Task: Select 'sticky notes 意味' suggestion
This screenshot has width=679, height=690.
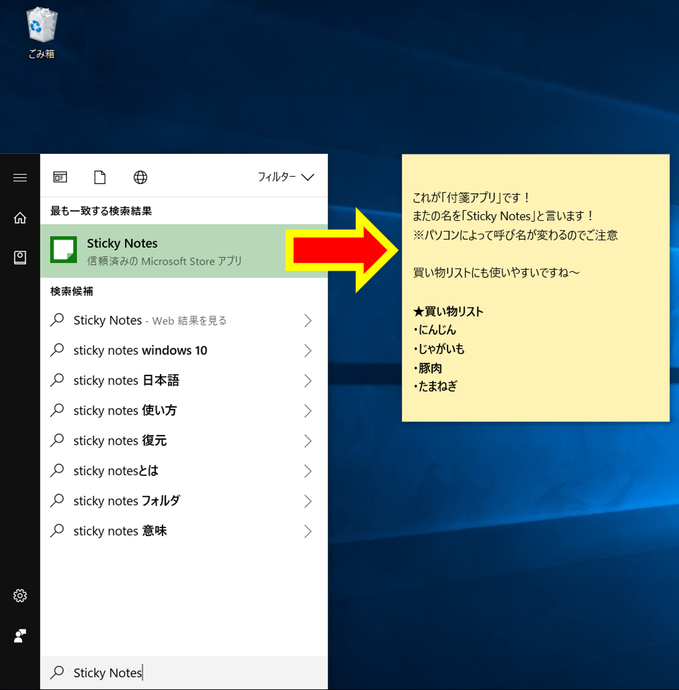Action: (184, 531)
